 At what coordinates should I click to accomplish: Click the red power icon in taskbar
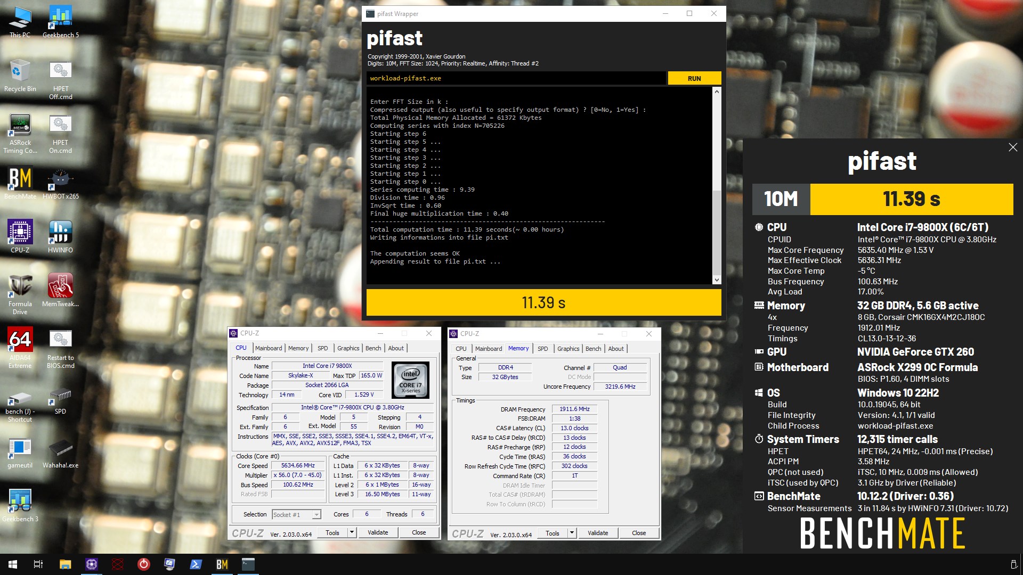click(144, 564)
